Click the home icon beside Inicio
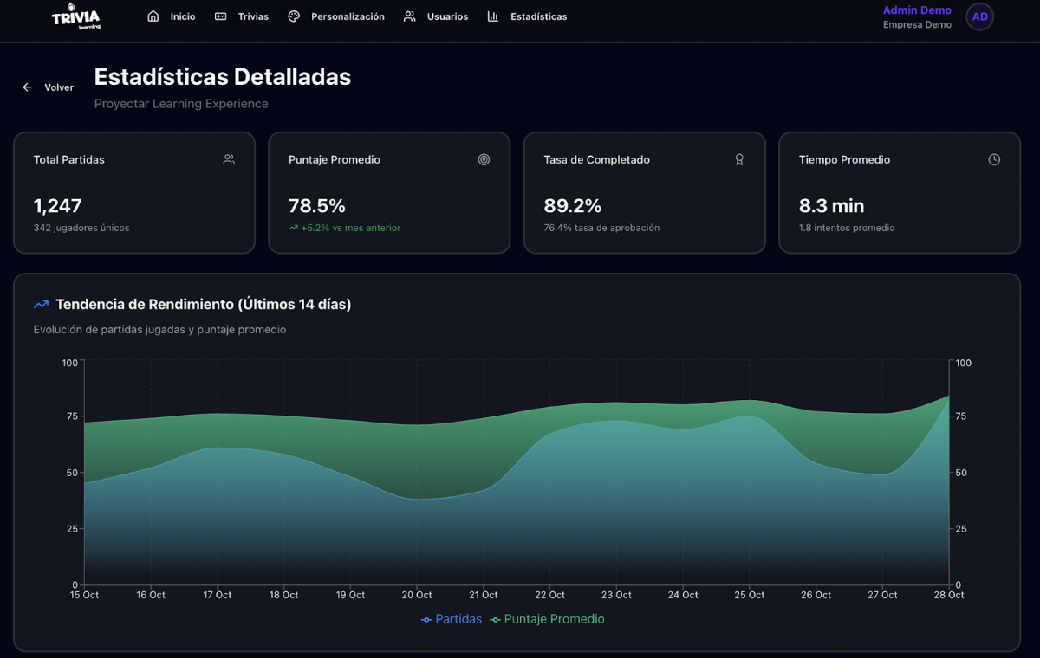1040x658 pixels. (153, 16)
